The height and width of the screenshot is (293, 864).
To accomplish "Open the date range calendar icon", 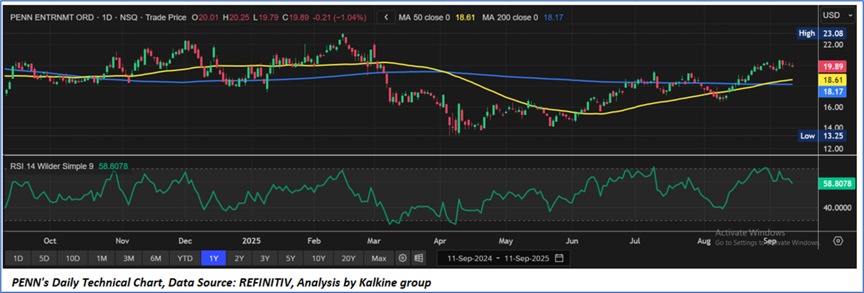I will 560,259.
